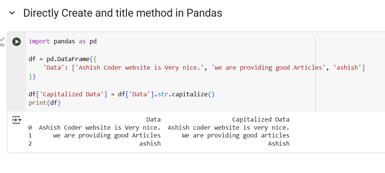Click the 'import' keyword in the code
This screenshot has width=385, height=173.
tap(39, 41)
